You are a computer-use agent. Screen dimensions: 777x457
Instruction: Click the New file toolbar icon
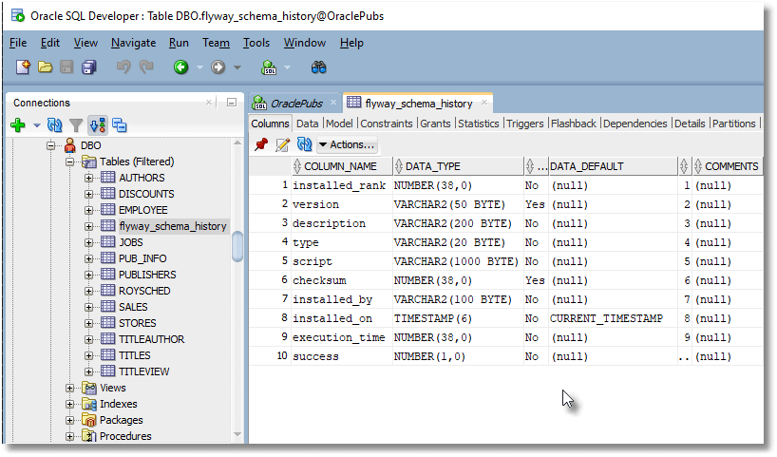click(23, 67)
